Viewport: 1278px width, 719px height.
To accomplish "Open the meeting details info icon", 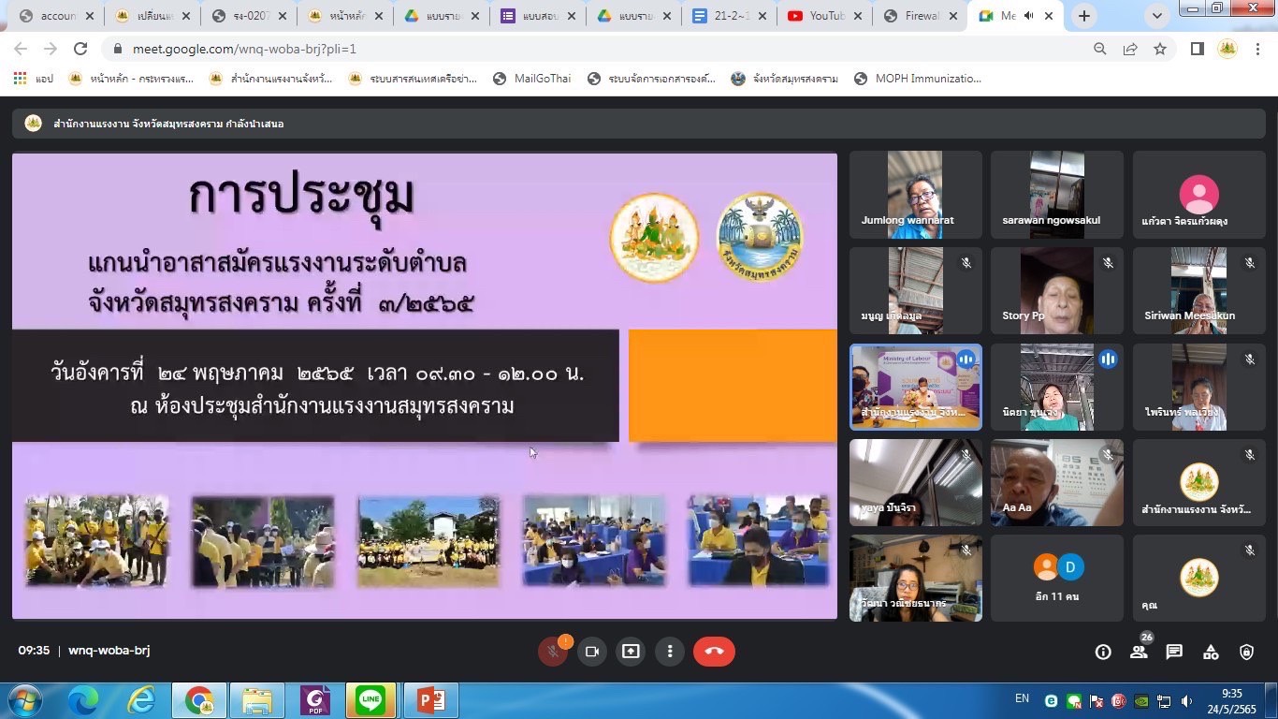I will click(1103, 653).
